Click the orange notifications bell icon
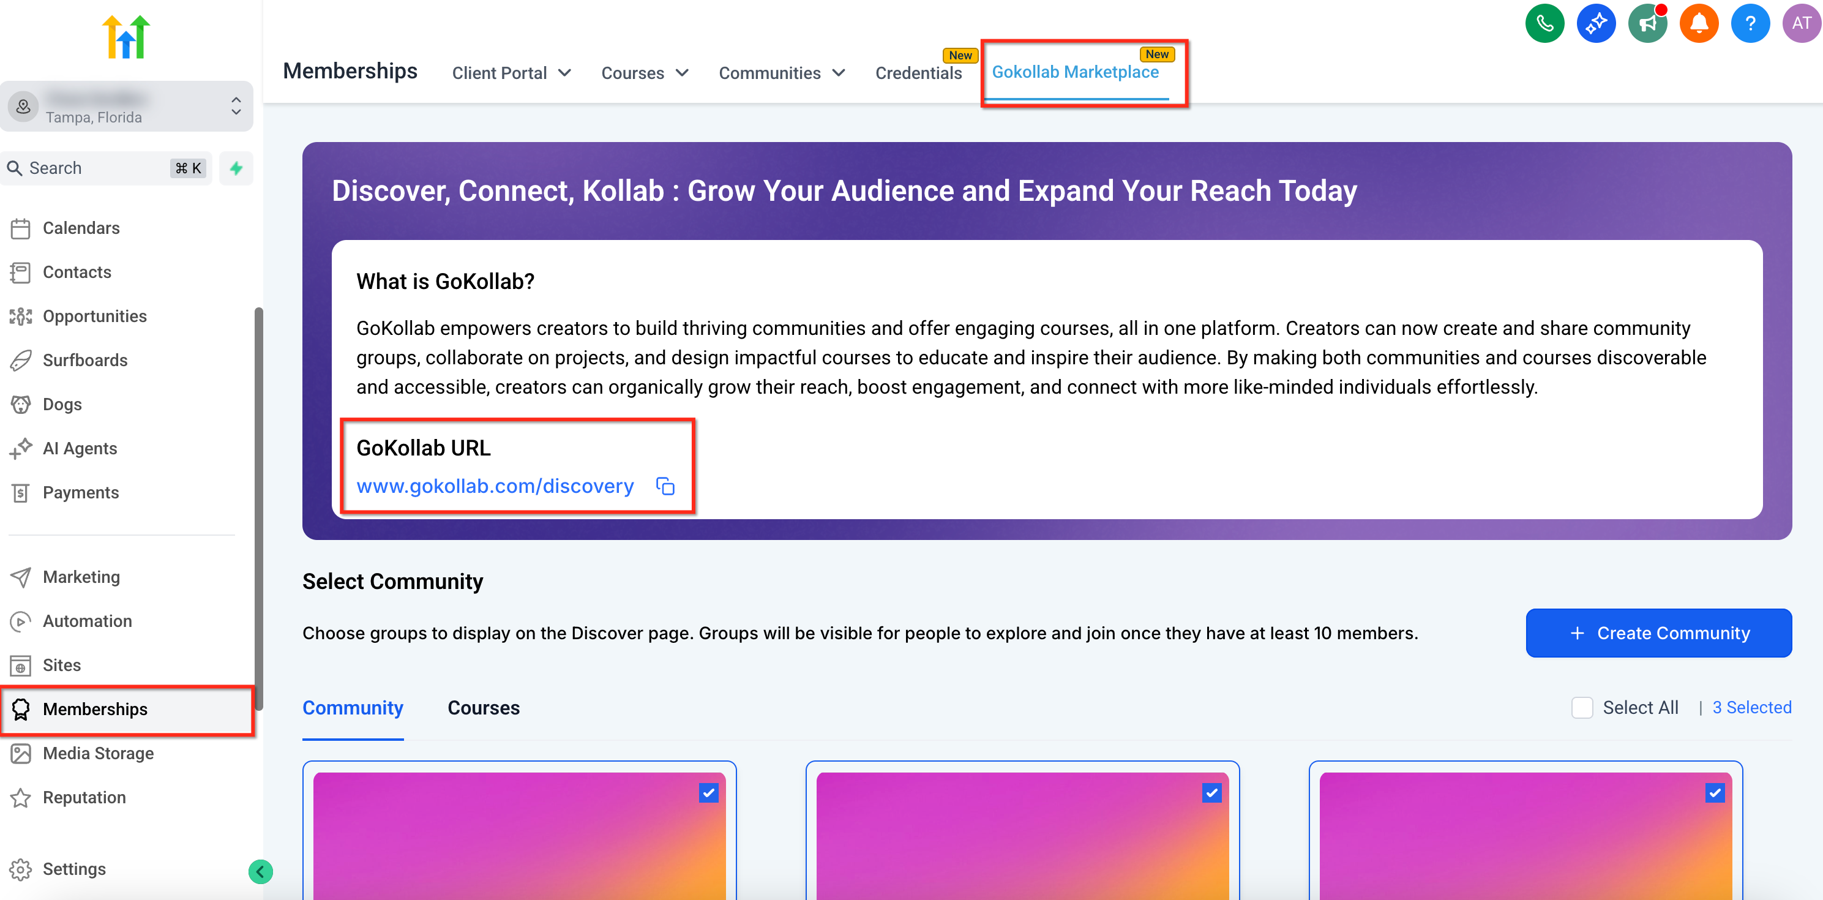This screenshot has height=900, width=1823. click(x=1699, y=23)
